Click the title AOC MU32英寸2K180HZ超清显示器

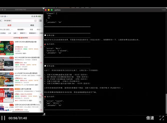click(x=27, y=57)
